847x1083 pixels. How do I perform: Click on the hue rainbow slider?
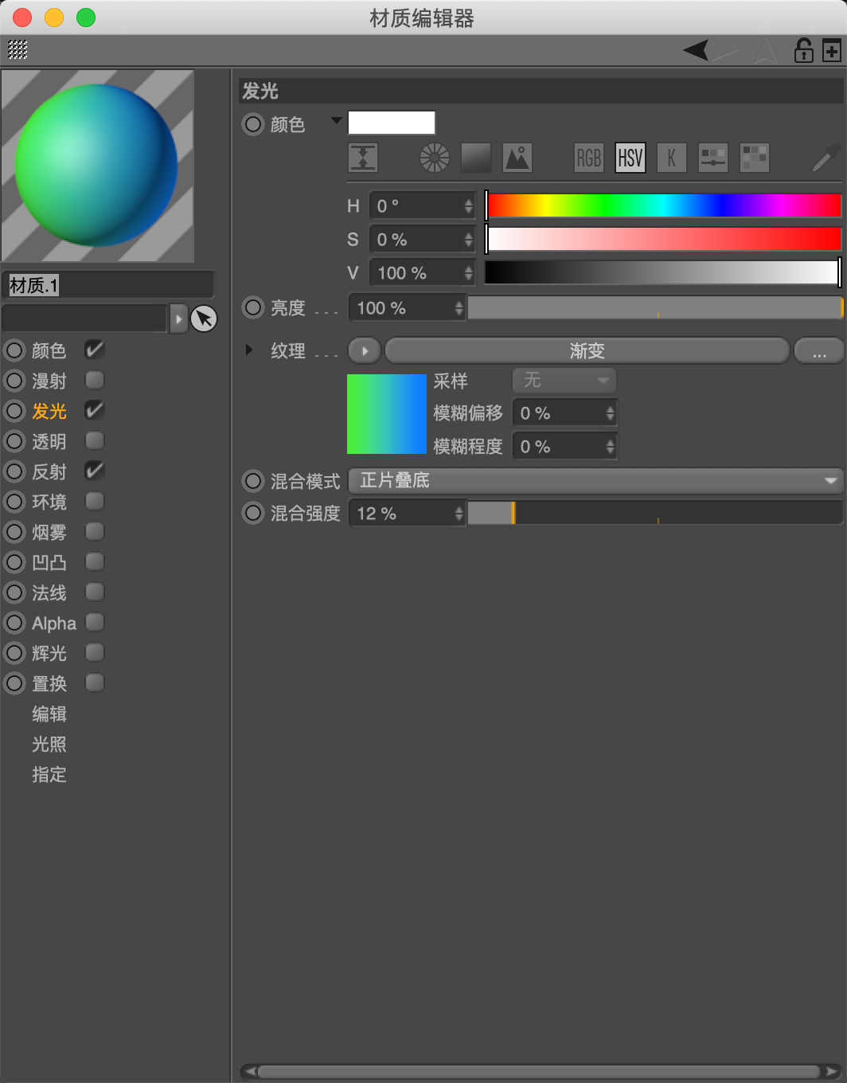point(663,205)
